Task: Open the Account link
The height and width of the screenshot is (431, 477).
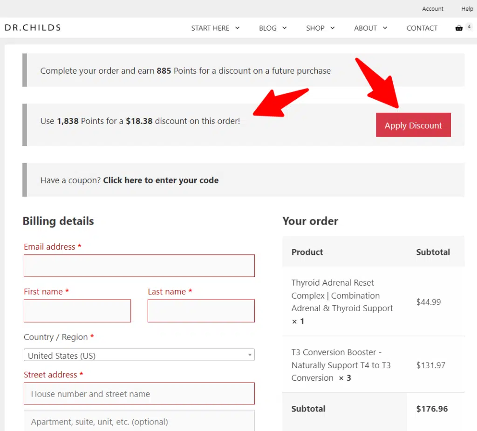Action: [433, 9]
